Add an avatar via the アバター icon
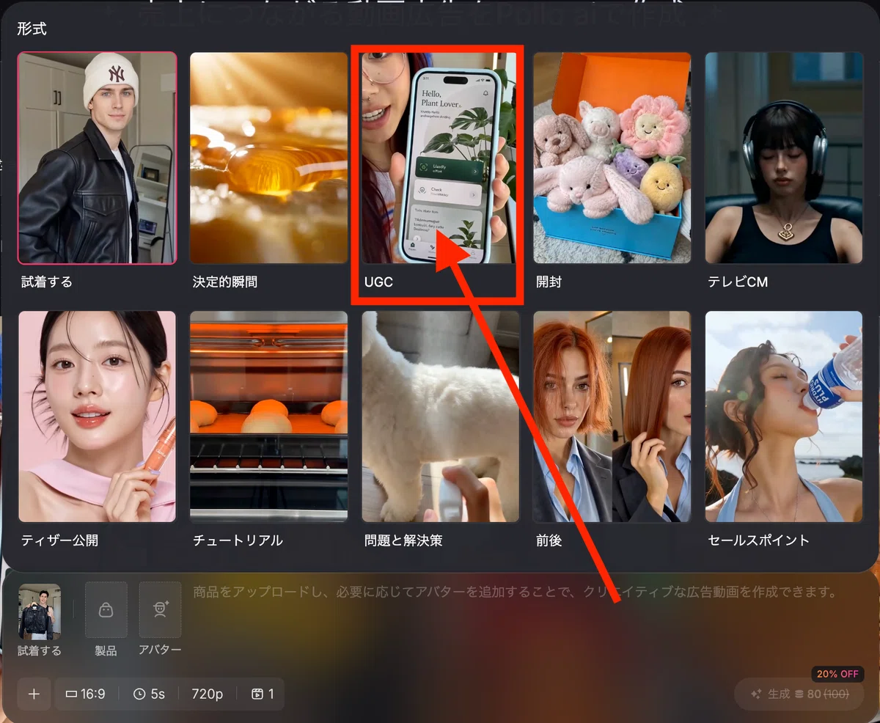 pos(160,610)
